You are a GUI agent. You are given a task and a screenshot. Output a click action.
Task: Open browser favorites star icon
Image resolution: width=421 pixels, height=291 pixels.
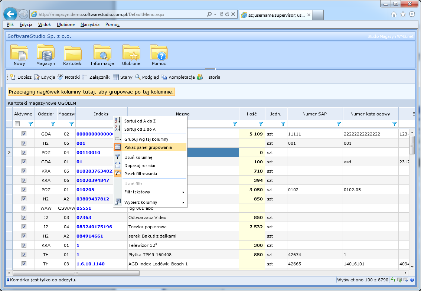click(403, 14)
